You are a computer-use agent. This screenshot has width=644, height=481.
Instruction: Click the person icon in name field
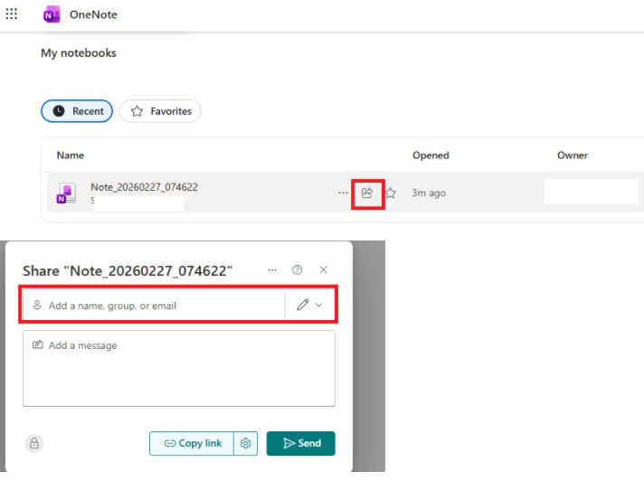[x=37, y=305]
